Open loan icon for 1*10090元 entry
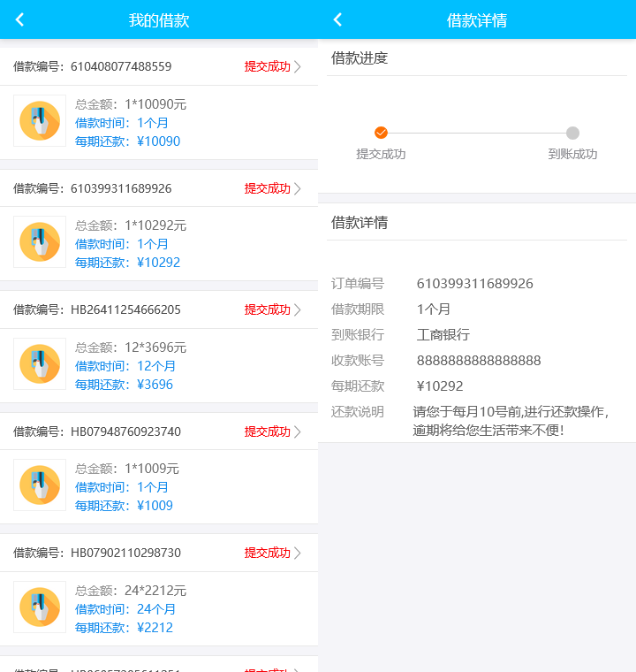The height and width of the screenshot is (672, 636). pos(40,121)
